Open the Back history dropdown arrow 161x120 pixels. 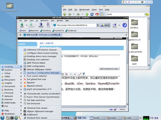[27, 25]
